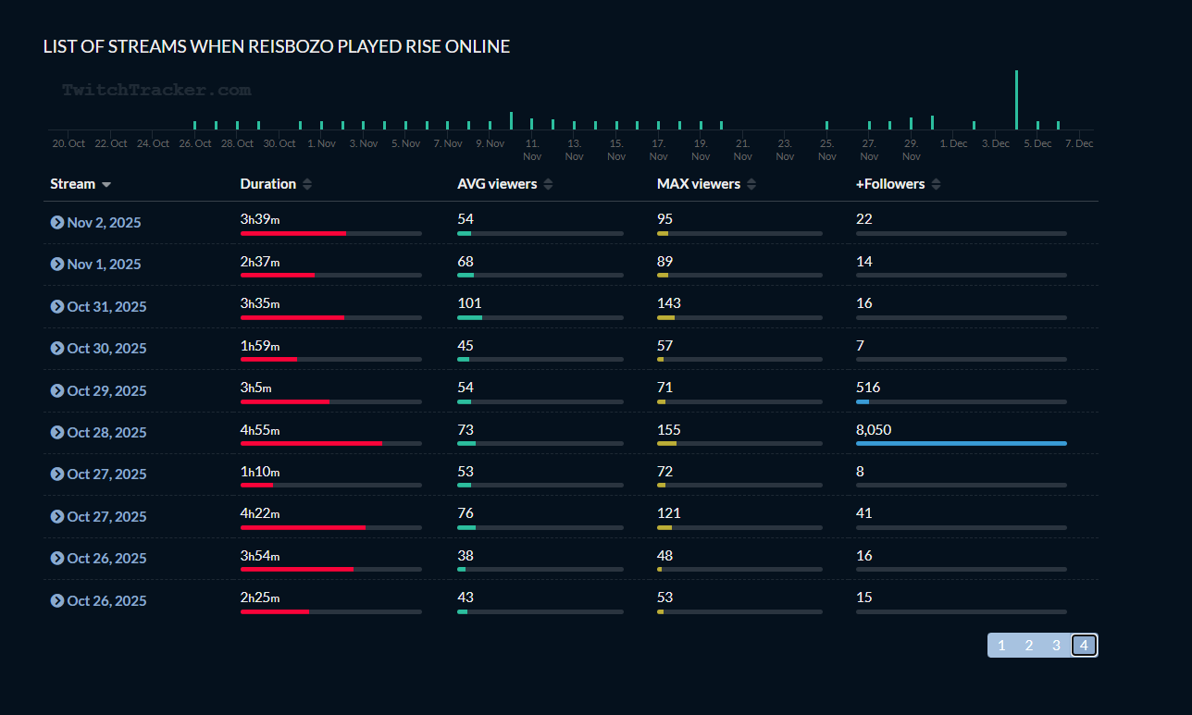Open the 'Nov 2, 2025' date link
The image size is (1192, 715).
[105, 222]
